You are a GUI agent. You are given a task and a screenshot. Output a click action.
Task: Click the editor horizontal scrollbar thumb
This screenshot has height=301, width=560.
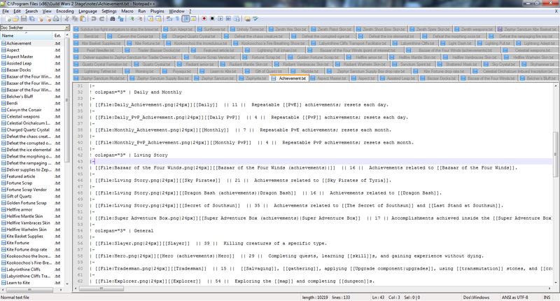pos(101,288)
